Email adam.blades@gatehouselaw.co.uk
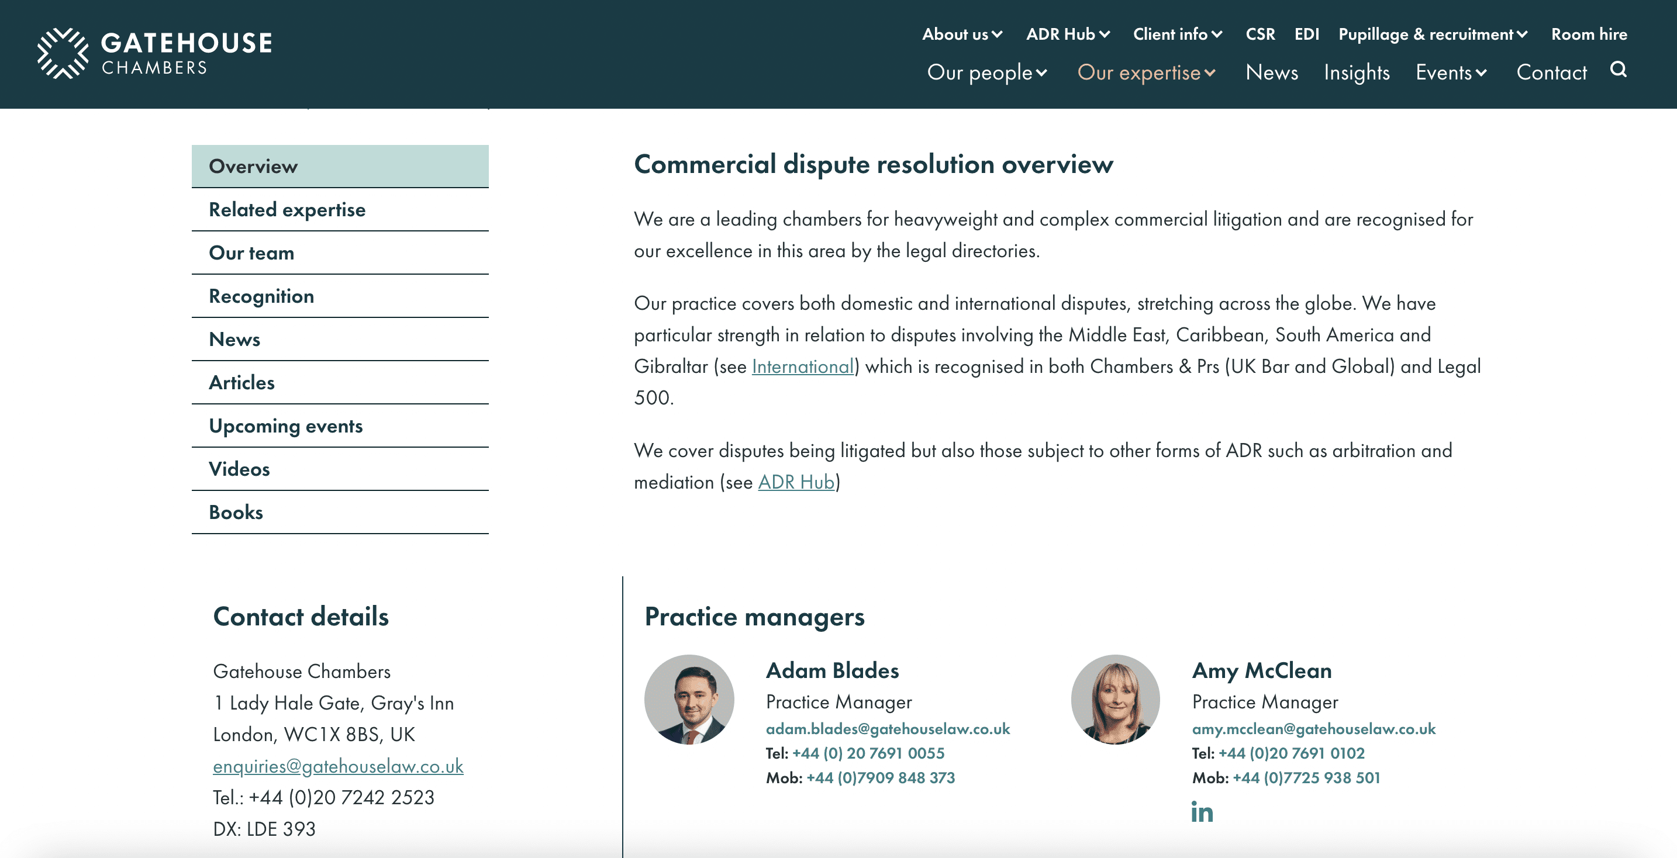1677x858 pixels. [888, 729]
